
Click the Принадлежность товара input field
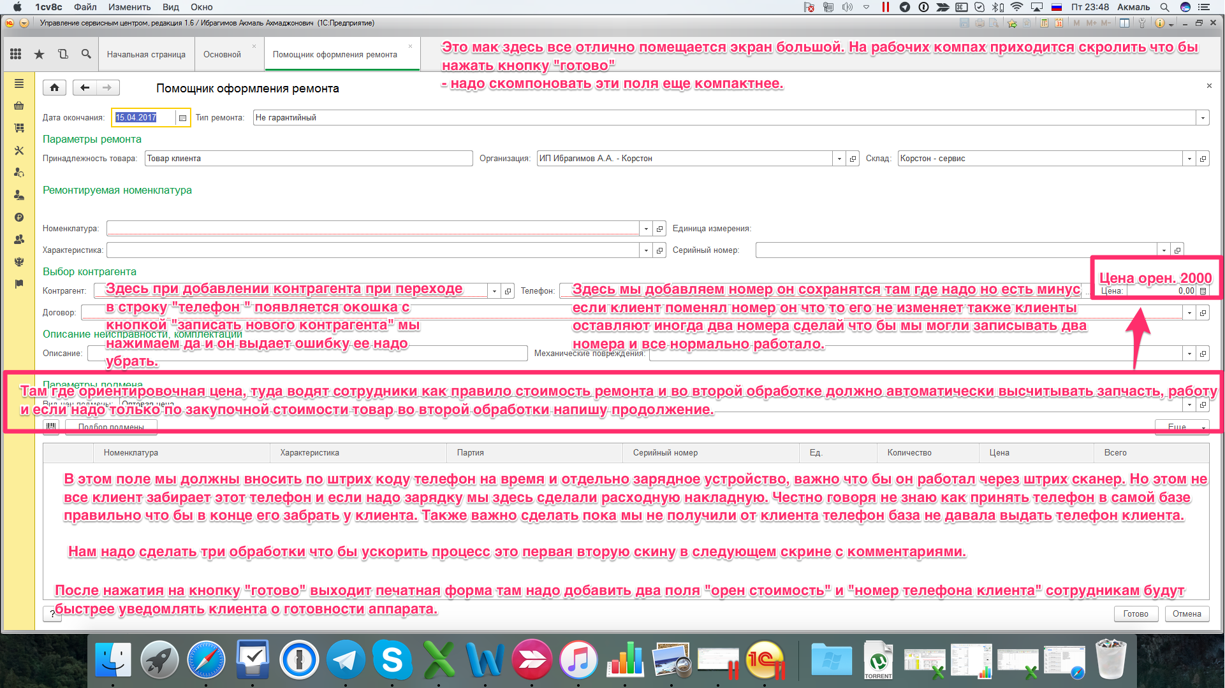click(x=309, y=159)
